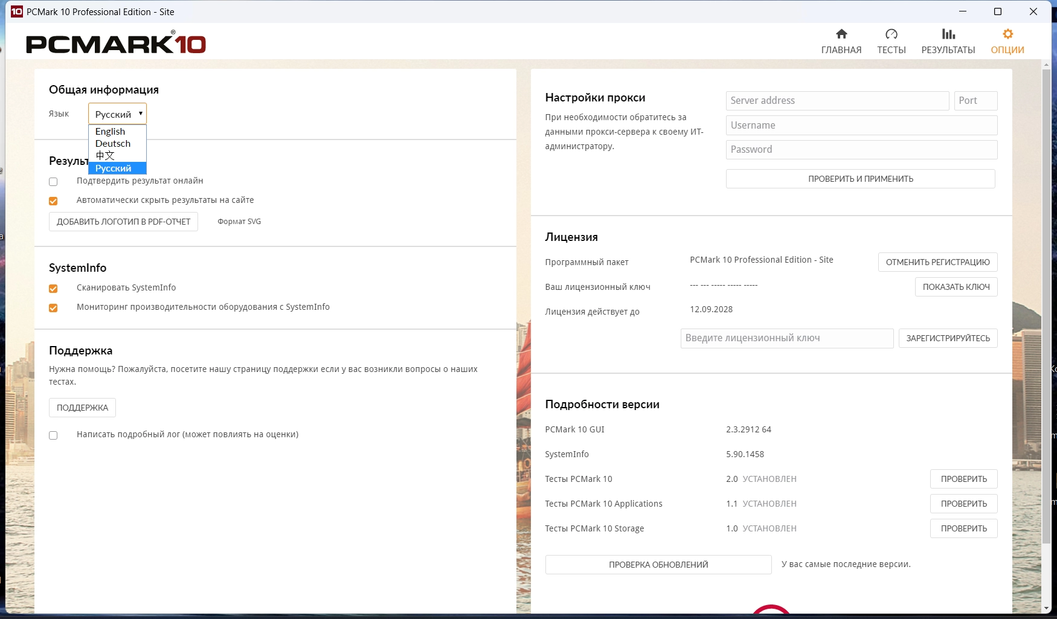Click the Настройки прокси heading
This screenshot has height=619, width=1057.
pyautogui.click(x=595, y=98)
